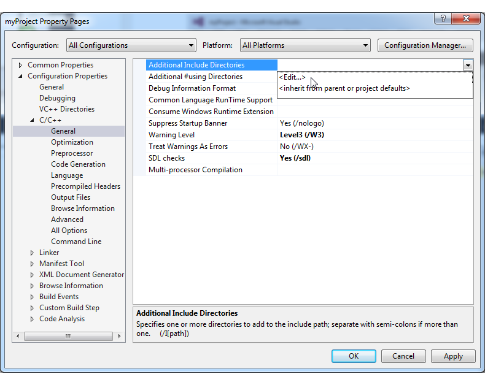Select Additional #using Directories property
Screen dimensions: 485x385
(x=212, y=77)
